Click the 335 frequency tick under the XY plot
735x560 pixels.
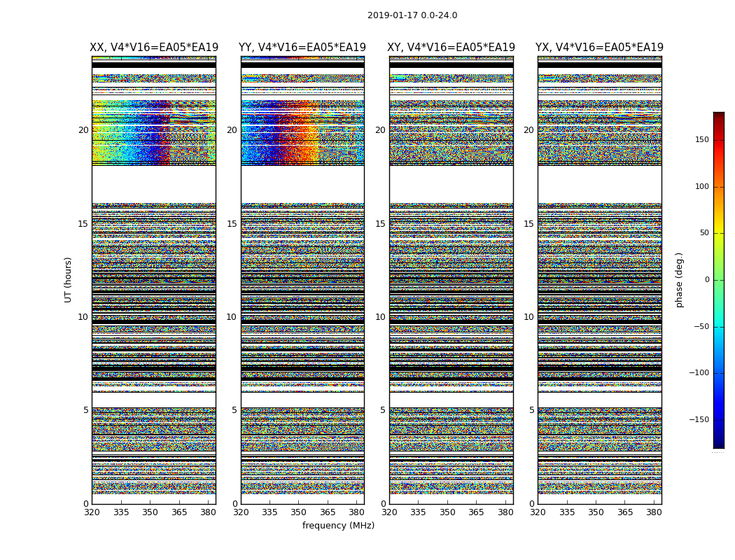(418, 512)
